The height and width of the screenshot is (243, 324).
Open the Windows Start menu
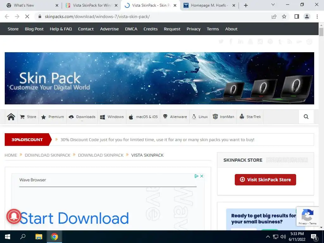(8, 237)
